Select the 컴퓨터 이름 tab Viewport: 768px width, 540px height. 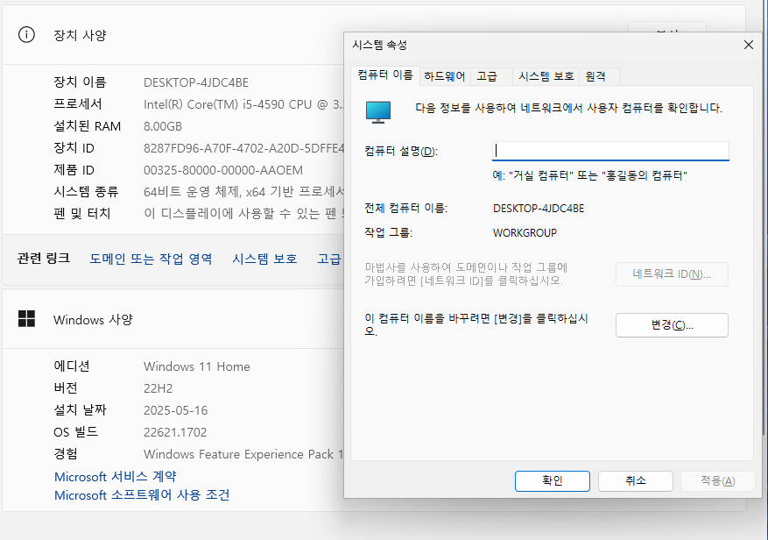pos(385,75)
